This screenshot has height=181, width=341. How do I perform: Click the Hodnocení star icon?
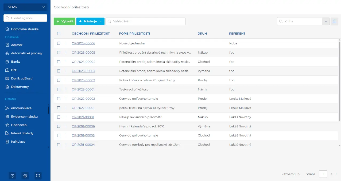coord(7,125)
